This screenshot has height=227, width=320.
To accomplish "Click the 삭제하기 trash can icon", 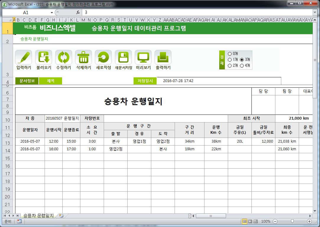I will point(84,57).
